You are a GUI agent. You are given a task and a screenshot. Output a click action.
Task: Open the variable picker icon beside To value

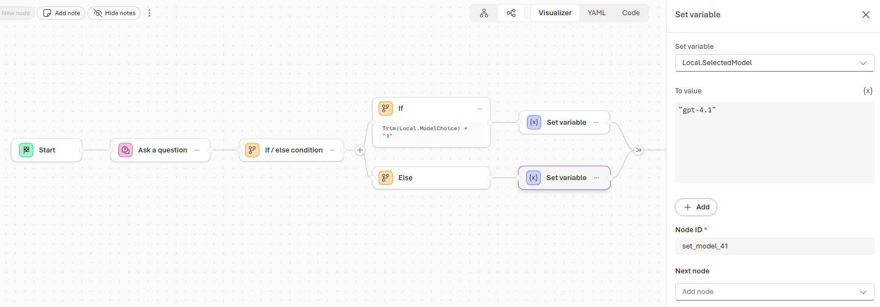(868, 91)
